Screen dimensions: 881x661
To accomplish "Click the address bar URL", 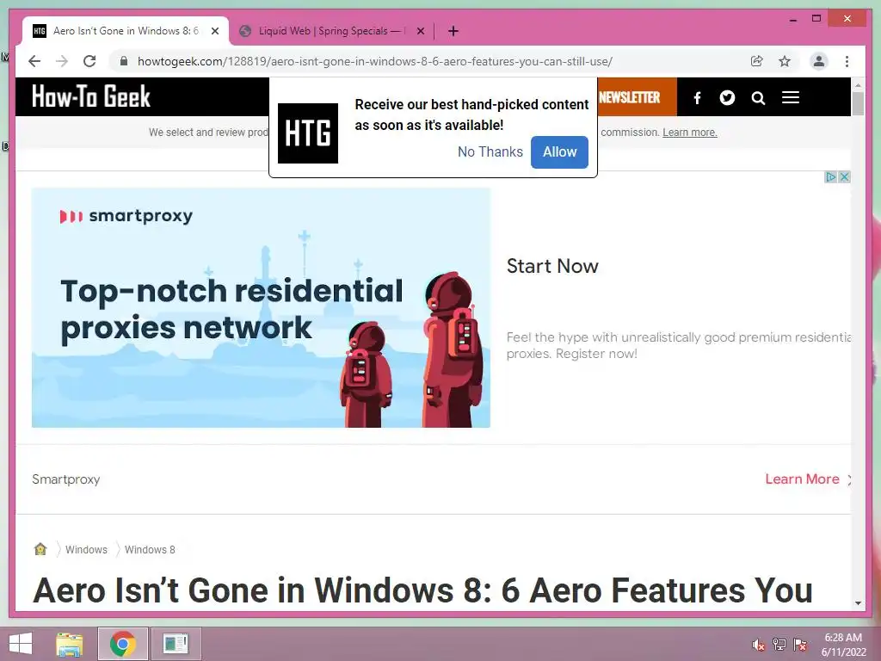I will click(x=375, y=61).
